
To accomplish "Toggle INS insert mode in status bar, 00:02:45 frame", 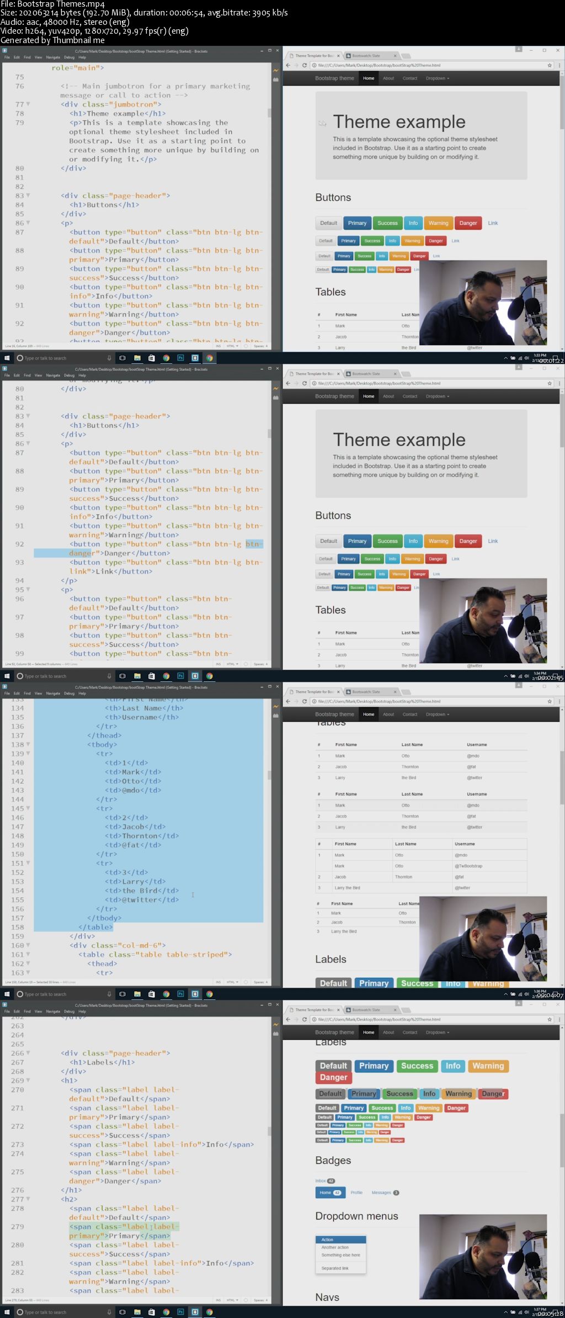I will tap(218, 664).
